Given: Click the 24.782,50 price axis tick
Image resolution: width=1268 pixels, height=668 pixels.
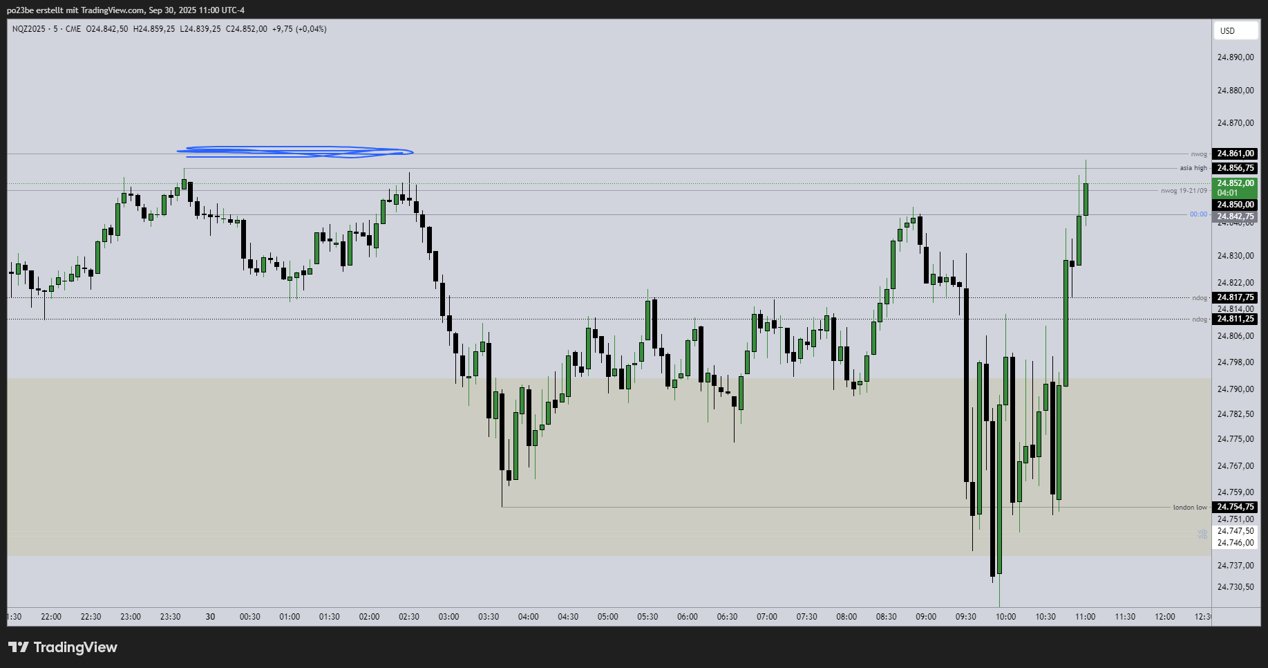Looking at the screenshot, I should 1235,414.
